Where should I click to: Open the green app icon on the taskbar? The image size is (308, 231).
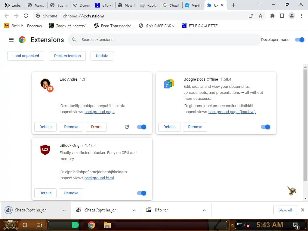[75, 225]
